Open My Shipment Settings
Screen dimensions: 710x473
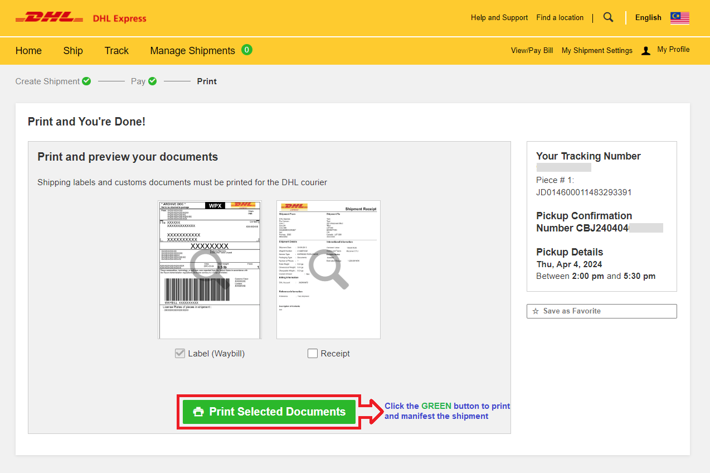pyautogui.click(x=597, y=50)
